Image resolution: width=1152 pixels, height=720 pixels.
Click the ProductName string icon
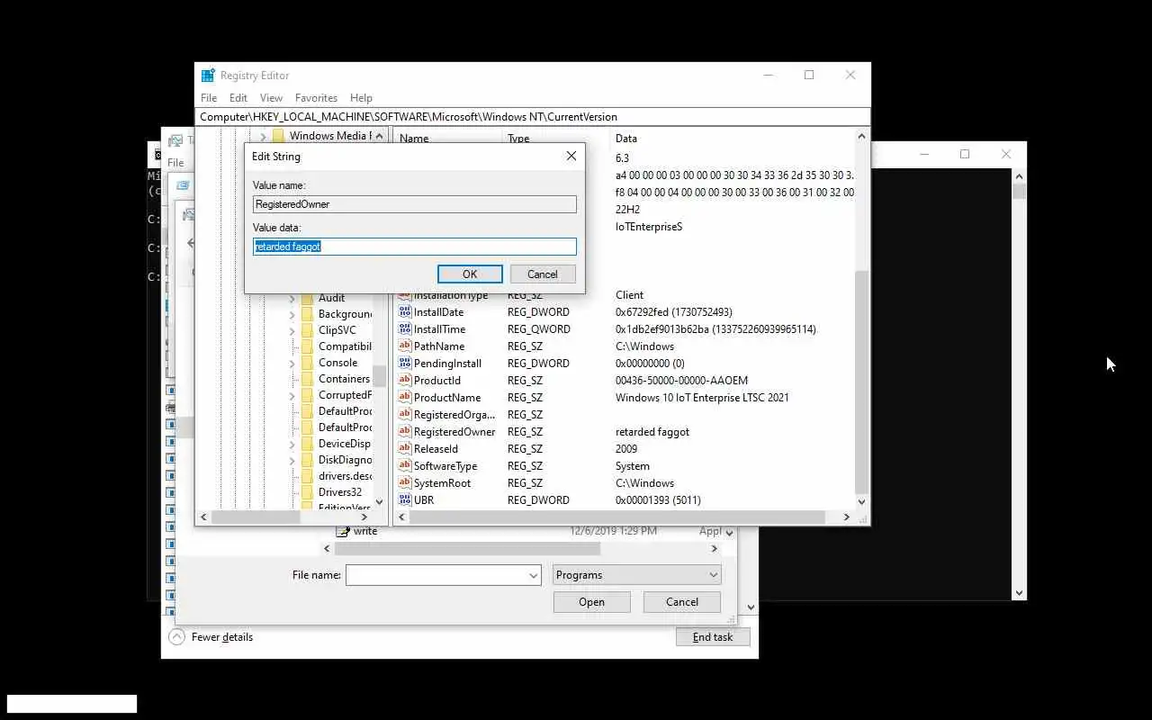point(405,398)
